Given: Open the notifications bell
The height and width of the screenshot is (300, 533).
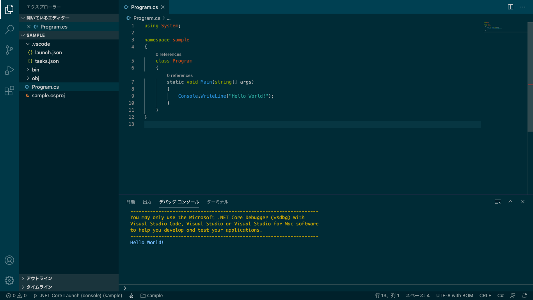Looking at the screenshot, I should (x=525, y=296).
